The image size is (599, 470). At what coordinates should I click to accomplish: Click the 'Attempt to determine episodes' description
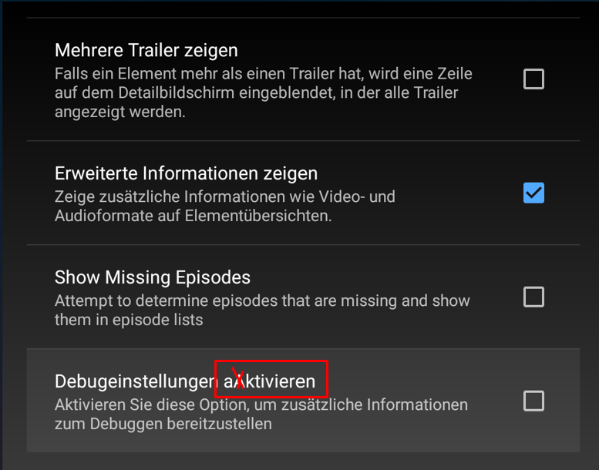(262, 310)
